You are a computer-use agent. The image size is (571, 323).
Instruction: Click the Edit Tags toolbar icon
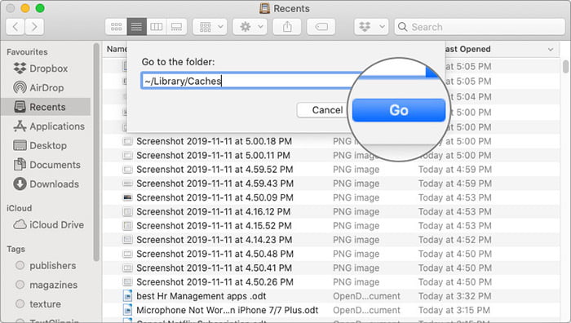321,27
